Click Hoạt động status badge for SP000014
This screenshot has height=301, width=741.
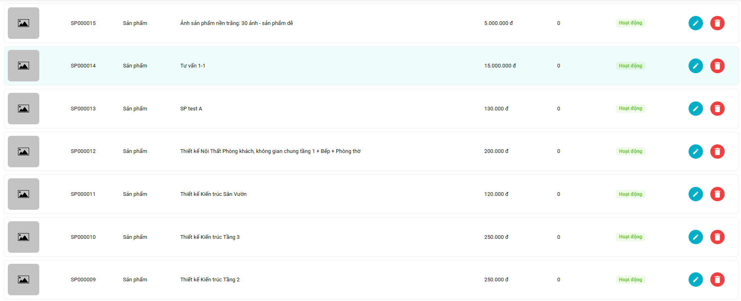click(630, 66)
